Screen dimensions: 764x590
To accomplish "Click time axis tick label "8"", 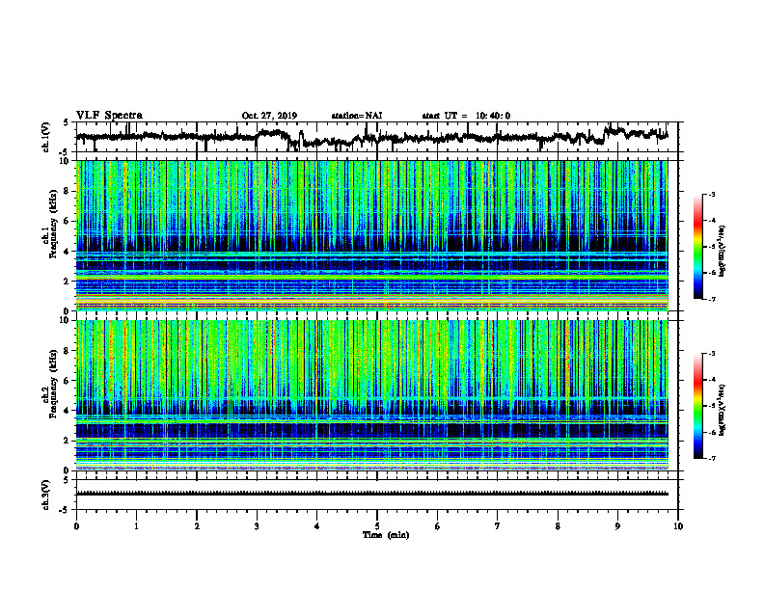I will click(x=558, y=526).
